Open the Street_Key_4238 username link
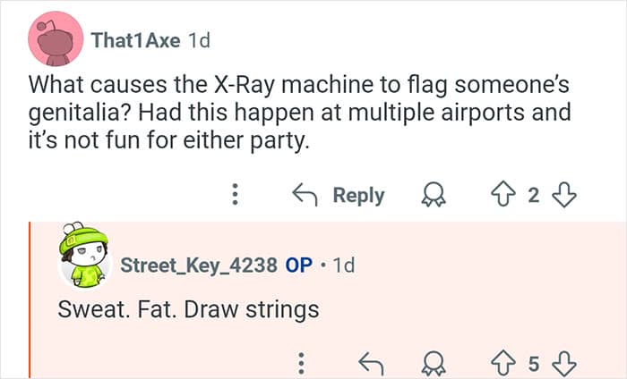 (199, 266)
